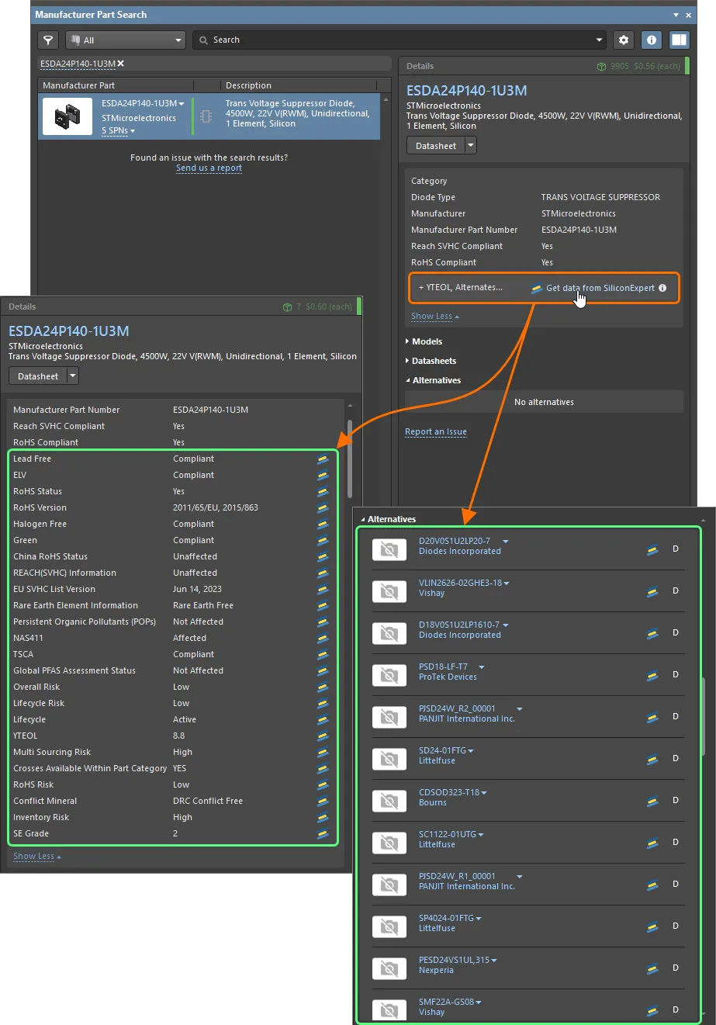
Task: Click the Description column header
Action: point(248,85)
